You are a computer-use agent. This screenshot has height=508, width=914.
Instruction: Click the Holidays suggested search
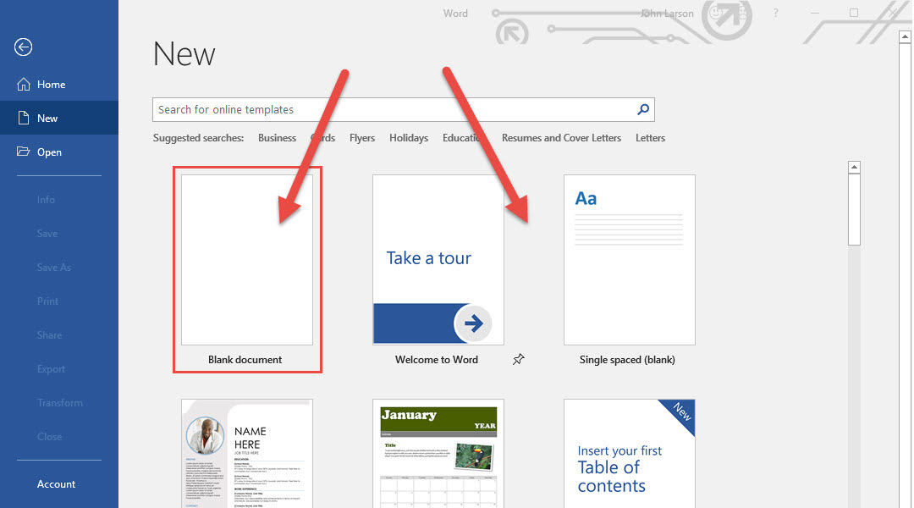(x=409, y=138)
